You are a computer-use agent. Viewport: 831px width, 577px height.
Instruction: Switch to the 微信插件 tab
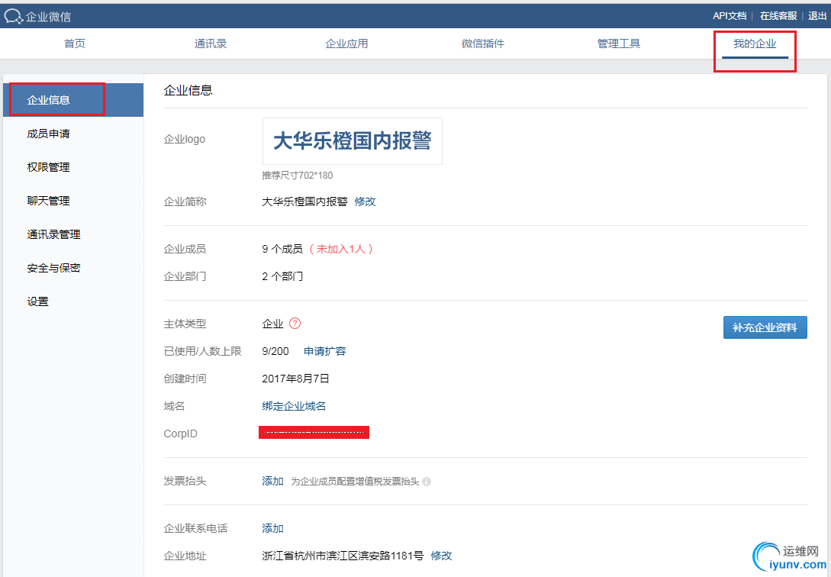click(482, 44)
